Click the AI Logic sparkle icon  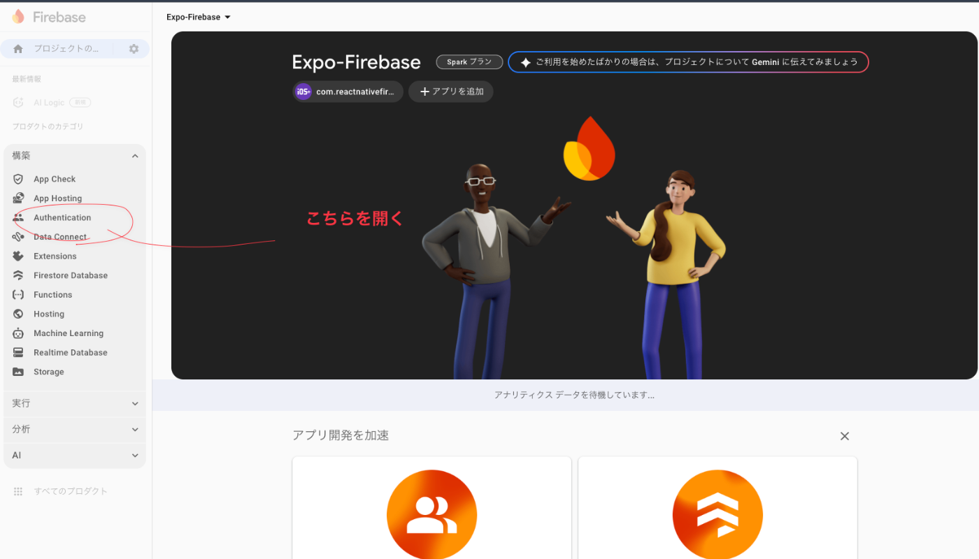tap(18, 103)
